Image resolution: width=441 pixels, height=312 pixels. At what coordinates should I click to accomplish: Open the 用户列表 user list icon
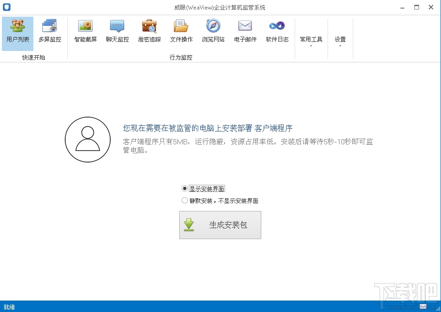(18, 33)
